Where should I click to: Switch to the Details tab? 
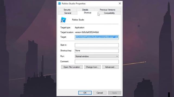click(85, 10)
